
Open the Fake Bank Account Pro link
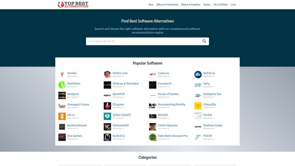pos(173,136)
